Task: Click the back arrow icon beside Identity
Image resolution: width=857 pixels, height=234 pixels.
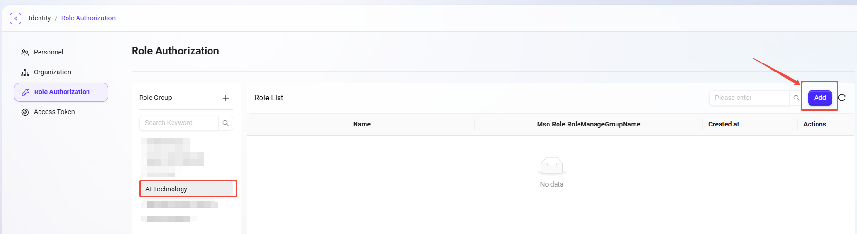Action: coord(16,18)
